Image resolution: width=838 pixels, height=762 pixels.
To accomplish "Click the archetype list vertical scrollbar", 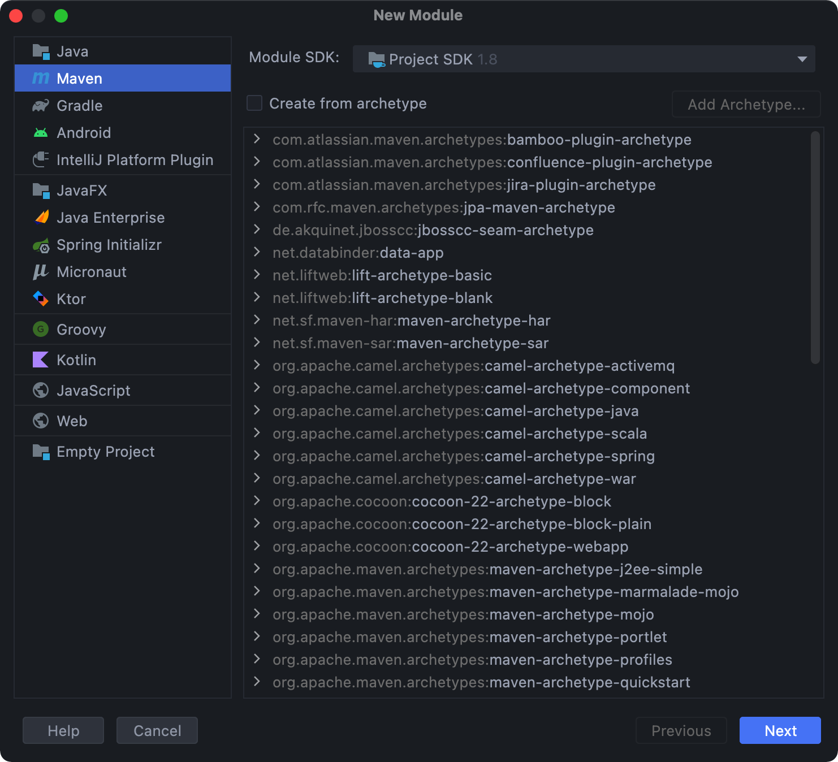I will pos(815,248).
